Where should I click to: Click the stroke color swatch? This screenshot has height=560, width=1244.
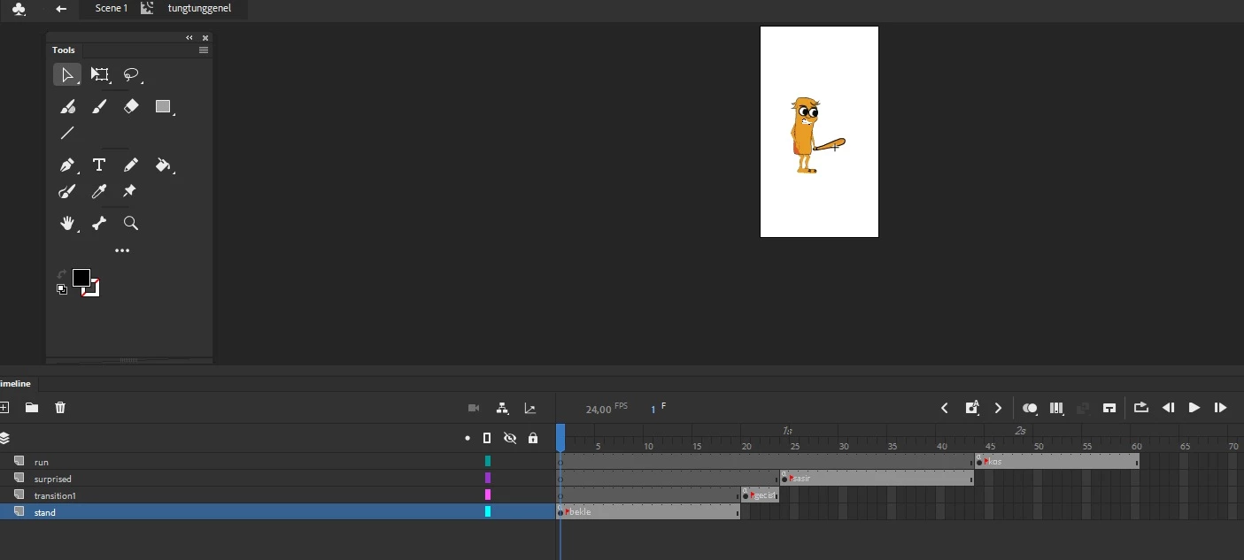[81, 278]
